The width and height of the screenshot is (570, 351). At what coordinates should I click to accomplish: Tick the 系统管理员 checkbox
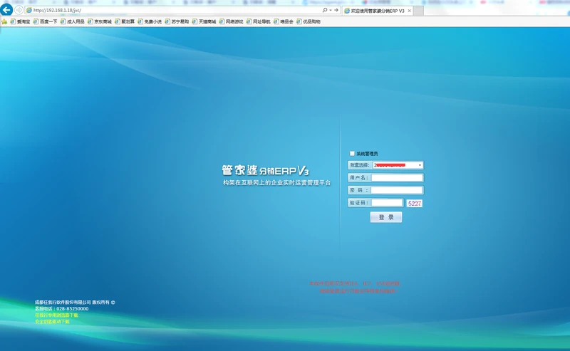tap(352, 154)
